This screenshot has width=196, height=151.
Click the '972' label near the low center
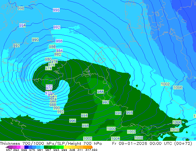pos(49,88)
